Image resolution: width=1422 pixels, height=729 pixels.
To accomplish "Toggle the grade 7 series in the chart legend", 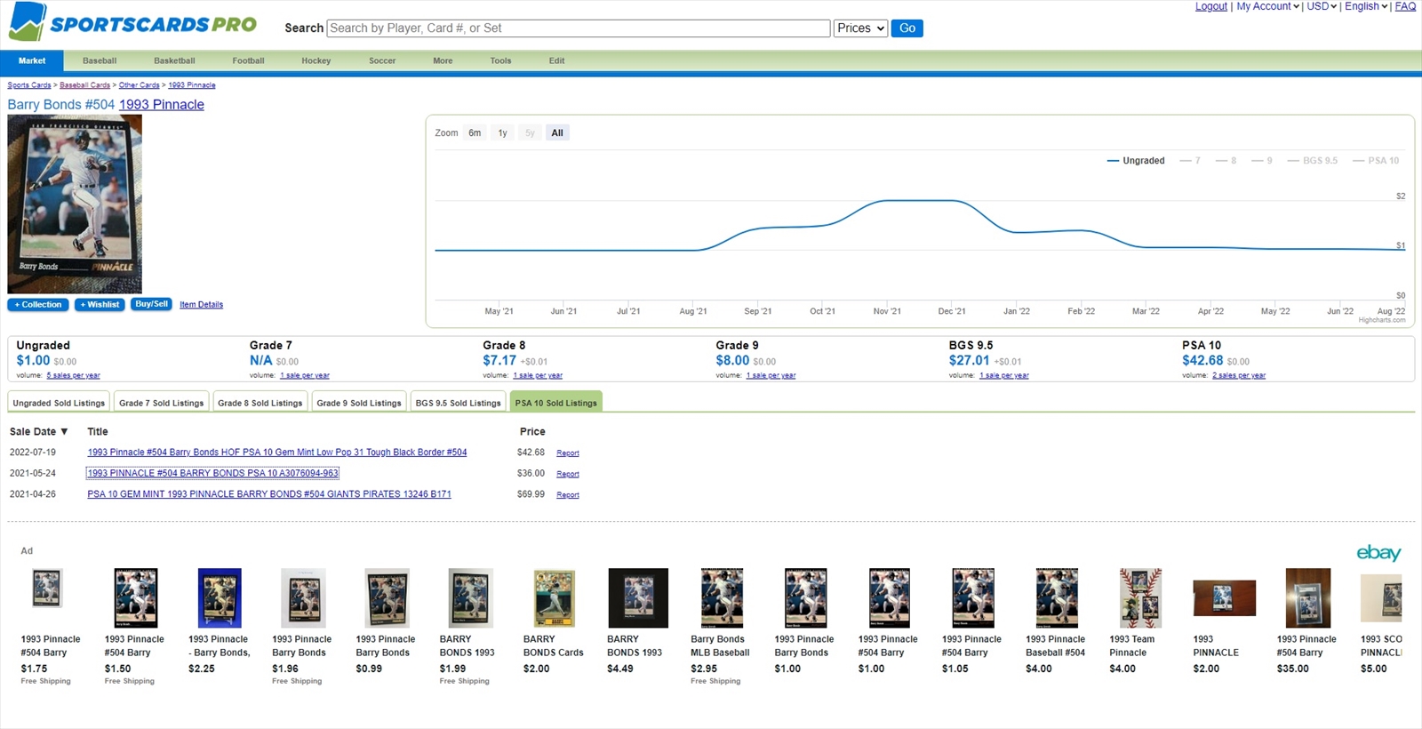I will (1190, 161).
